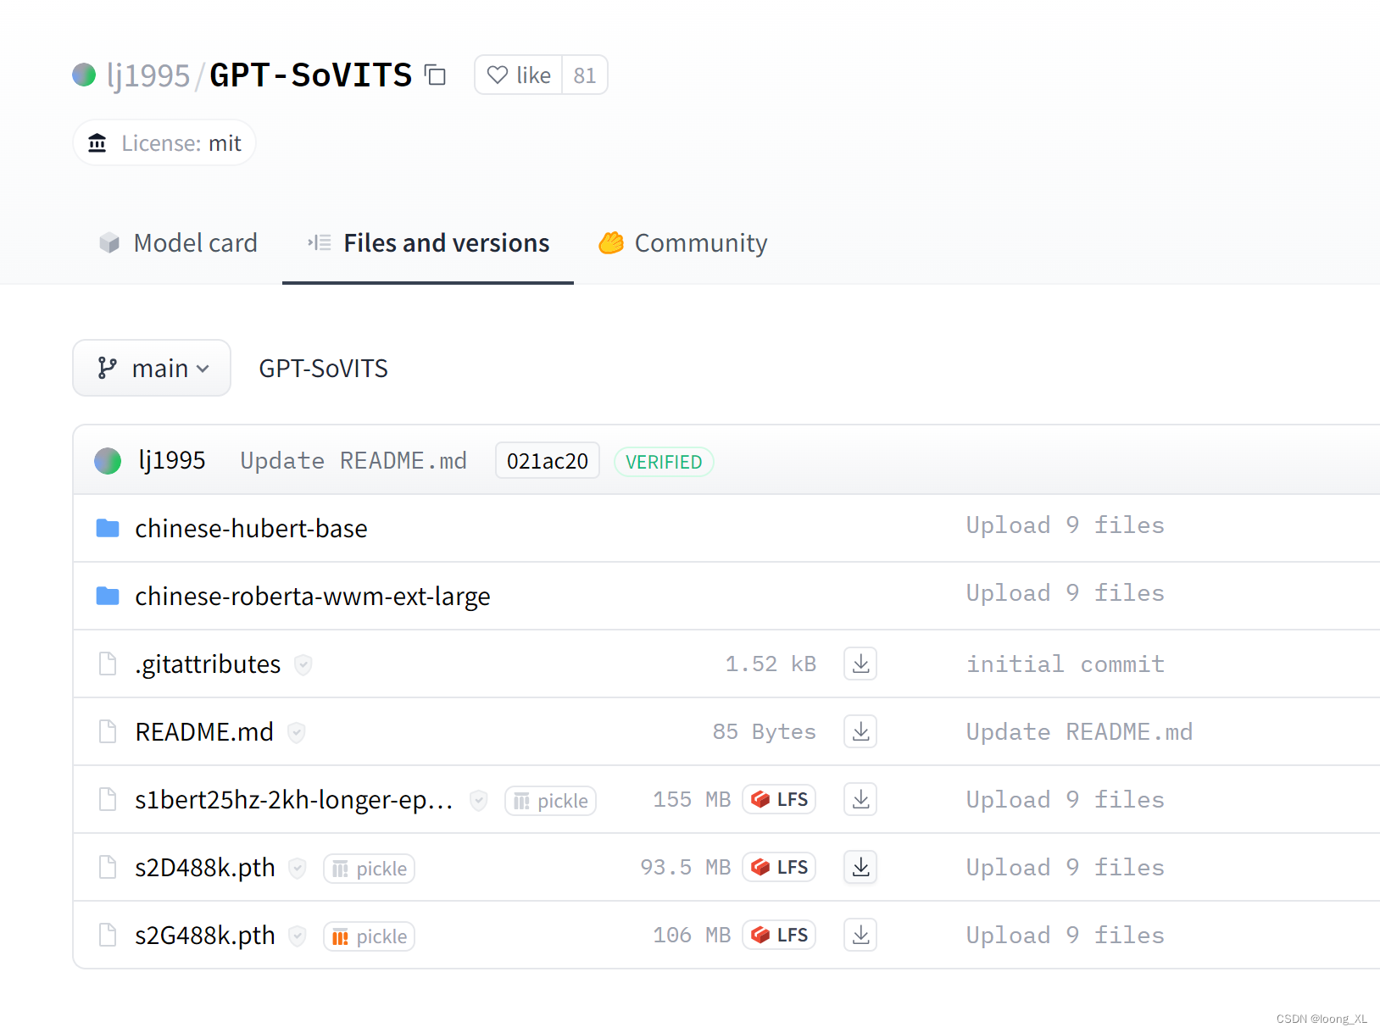Open commit hash 021ac20
The width and height of the screenshot is (1380, 1033).
[548, 460]
